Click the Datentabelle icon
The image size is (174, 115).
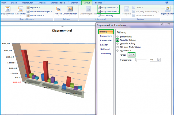click(x=28, y=16)
